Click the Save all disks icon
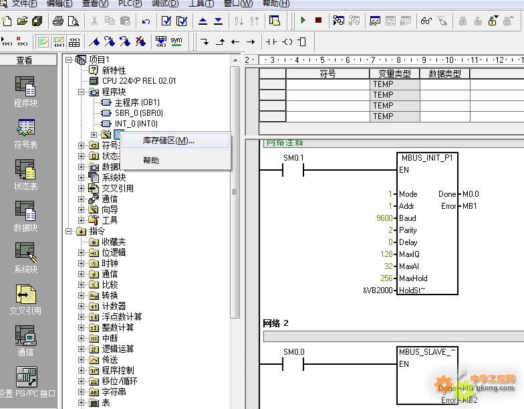This screenshot has height=409, width=524. click(37, 21)
